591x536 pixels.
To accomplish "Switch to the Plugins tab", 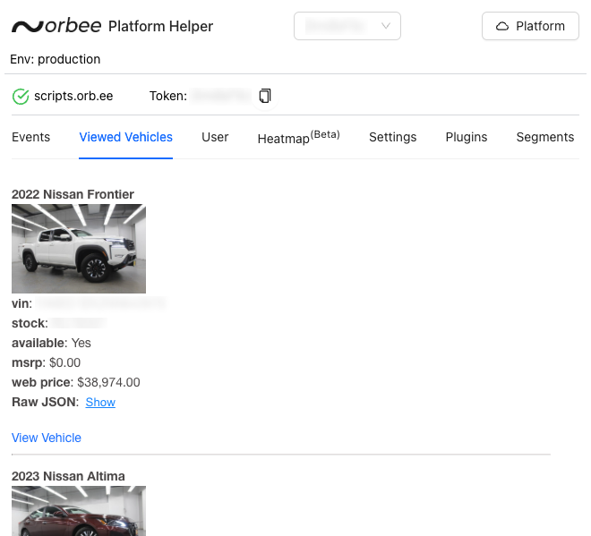I will coord(467,137).
